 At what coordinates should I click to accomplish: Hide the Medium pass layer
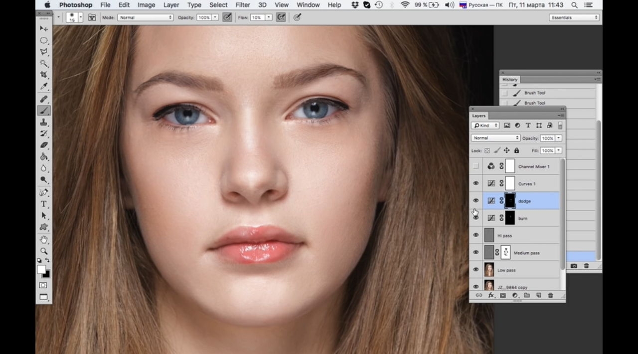click(x=476, y=252)
